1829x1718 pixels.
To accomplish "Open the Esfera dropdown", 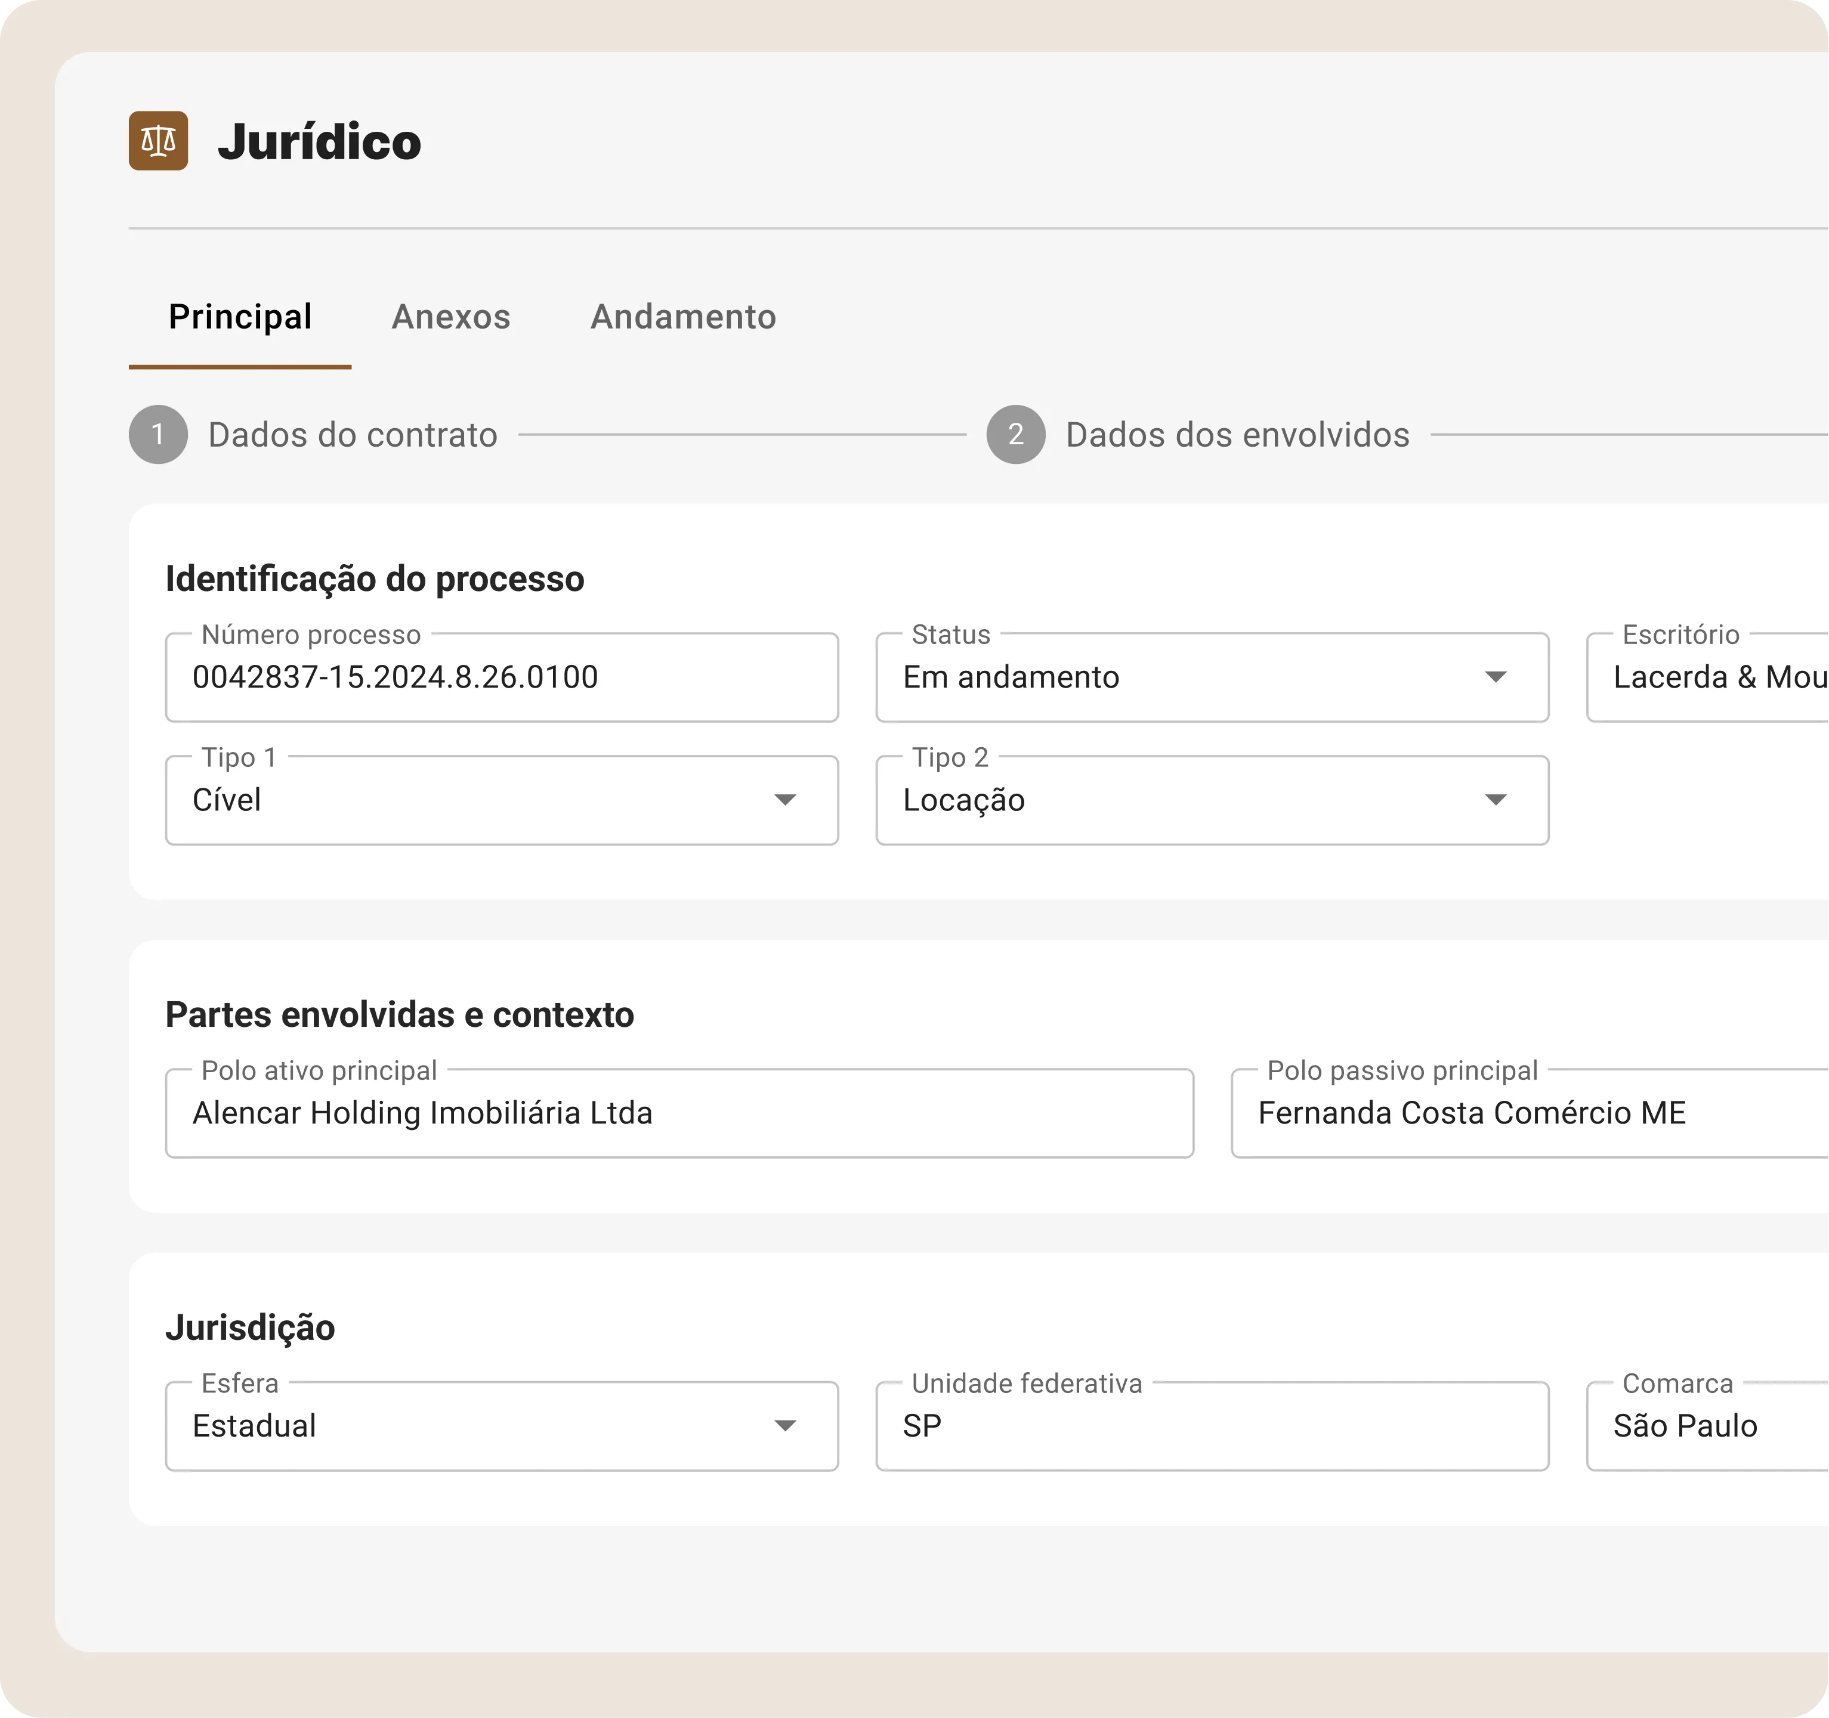I will pyautogui.click(x=502, y=1426).
